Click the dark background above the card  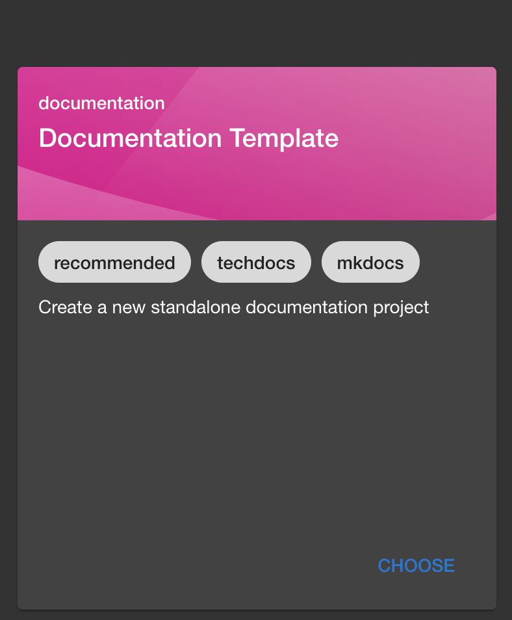click(256, 32)
